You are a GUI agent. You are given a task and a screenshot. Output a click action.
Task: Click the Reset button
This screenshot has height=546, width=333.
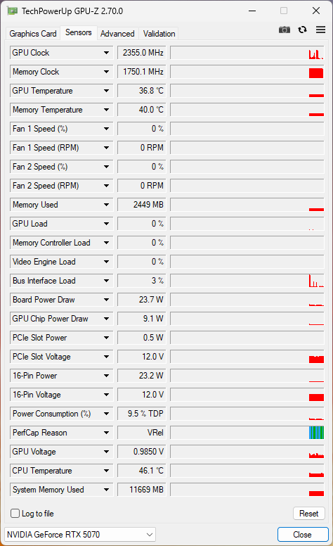click(309, 513)
